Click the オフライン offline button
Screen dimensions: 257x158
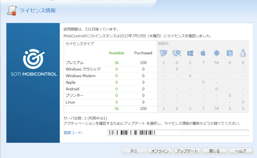coord(160,151)
